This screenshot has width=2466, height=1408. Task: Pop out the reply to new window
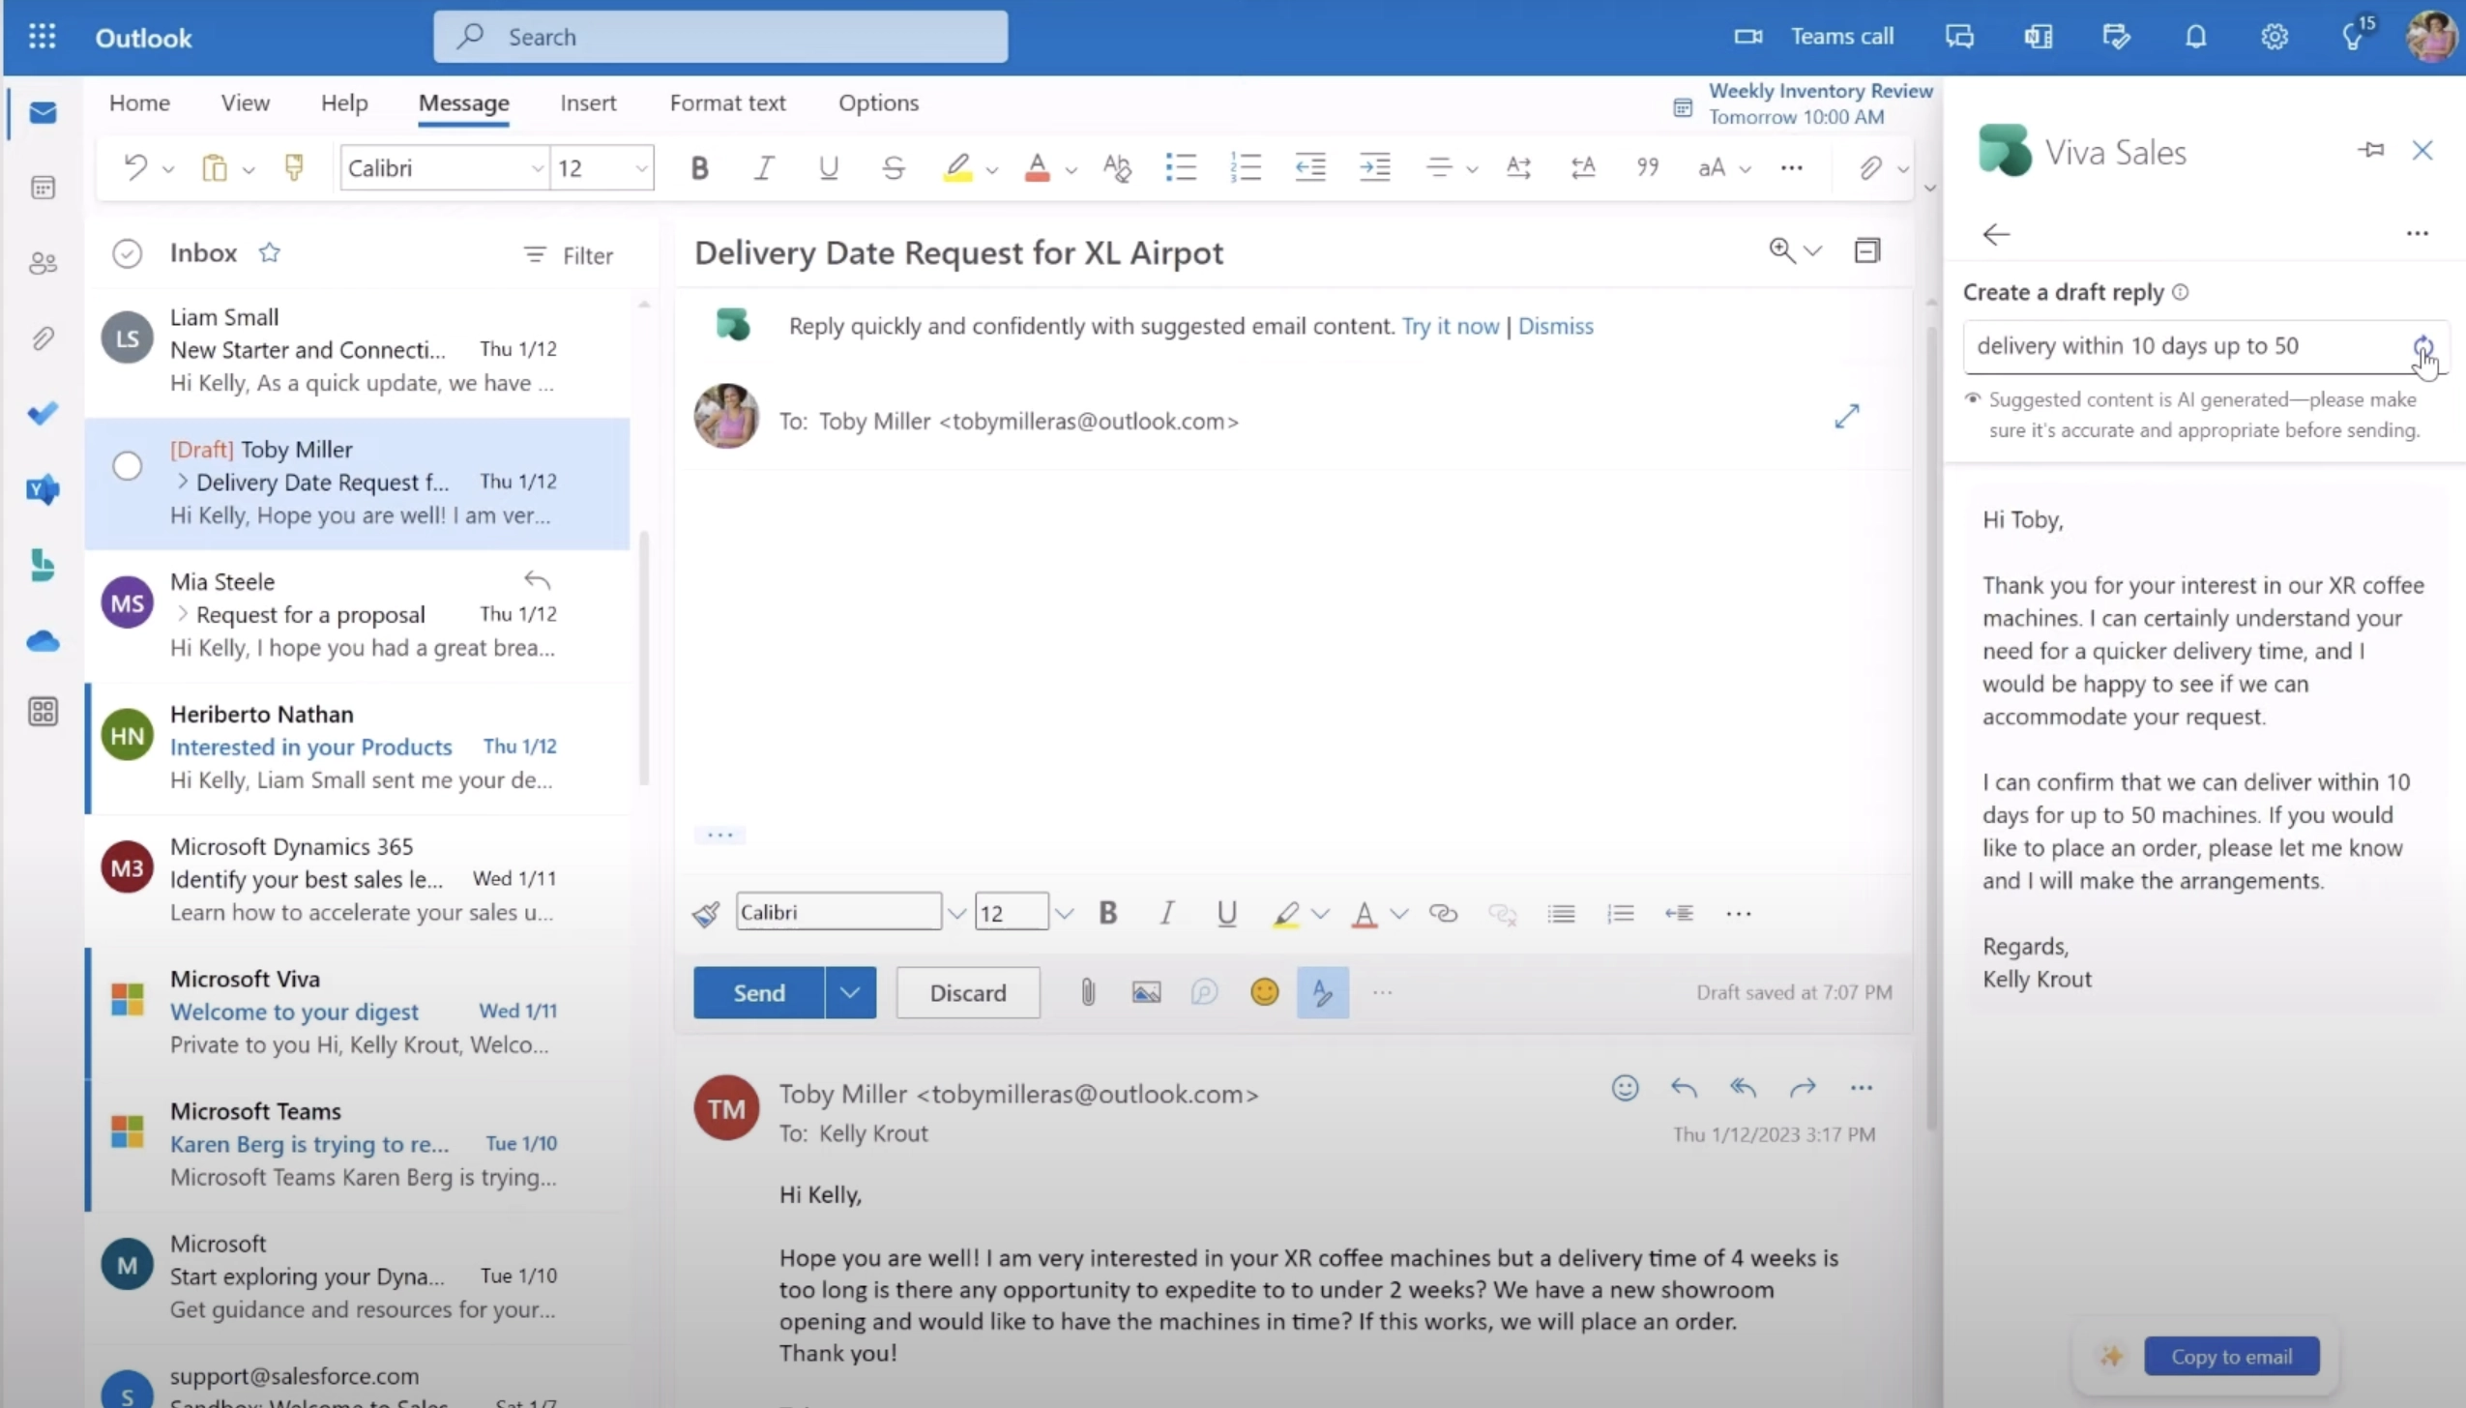click(1846, 417)
